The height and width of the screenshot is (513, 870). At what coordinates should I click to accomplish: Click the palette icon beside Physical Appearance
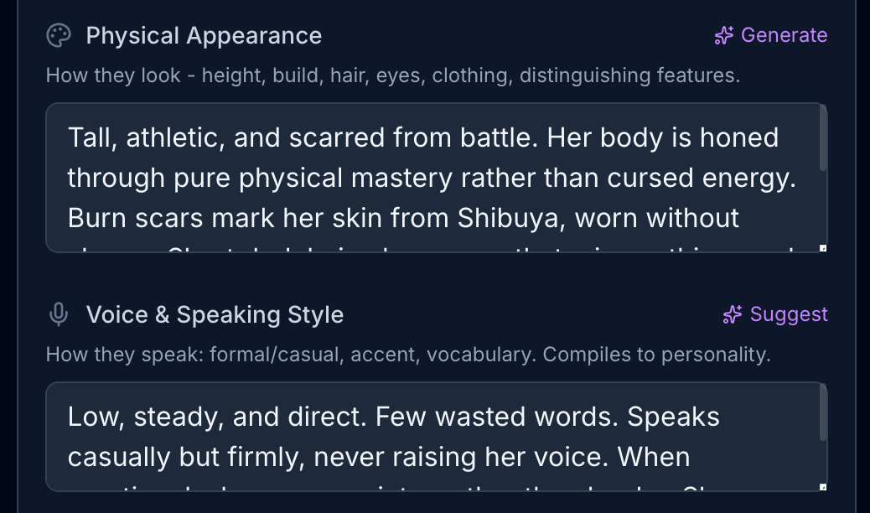[58, 35]
